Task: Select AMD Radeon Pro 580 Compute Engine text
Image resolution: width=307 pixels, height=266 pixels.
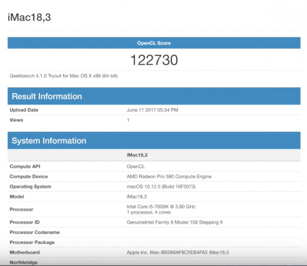Action: (x=169, y=177)
